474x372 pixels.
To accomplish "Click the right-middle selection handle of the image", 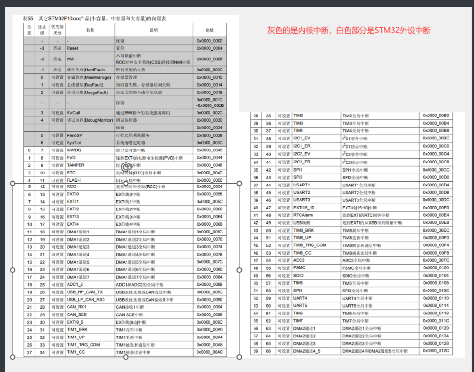I will tap(238, 183).
